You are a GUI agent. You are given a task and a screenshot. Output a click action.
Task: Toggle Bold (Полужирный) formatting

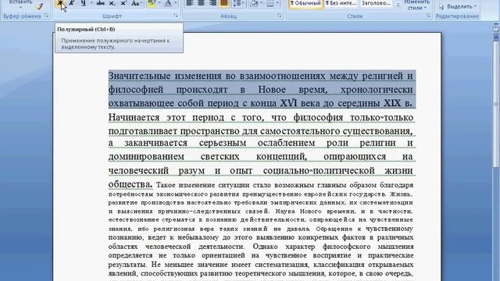[x=59, y=3]
